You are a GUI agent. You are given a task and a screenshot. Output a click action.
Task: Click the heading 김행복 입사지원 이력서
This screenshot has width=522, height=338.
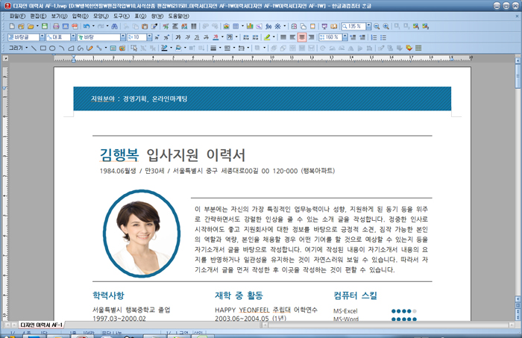pos(172,155)
